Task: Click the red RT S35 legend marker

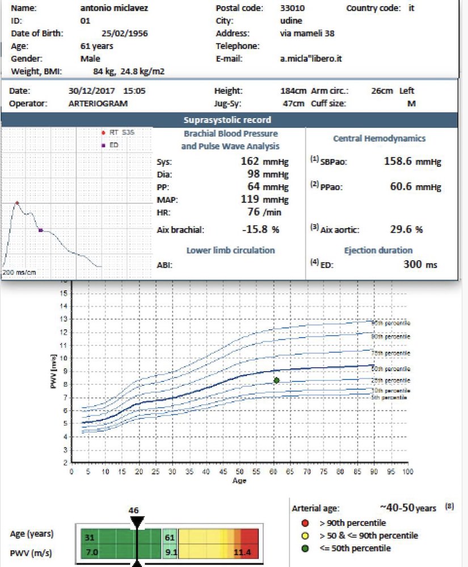Action: click(x=103, y=132)
